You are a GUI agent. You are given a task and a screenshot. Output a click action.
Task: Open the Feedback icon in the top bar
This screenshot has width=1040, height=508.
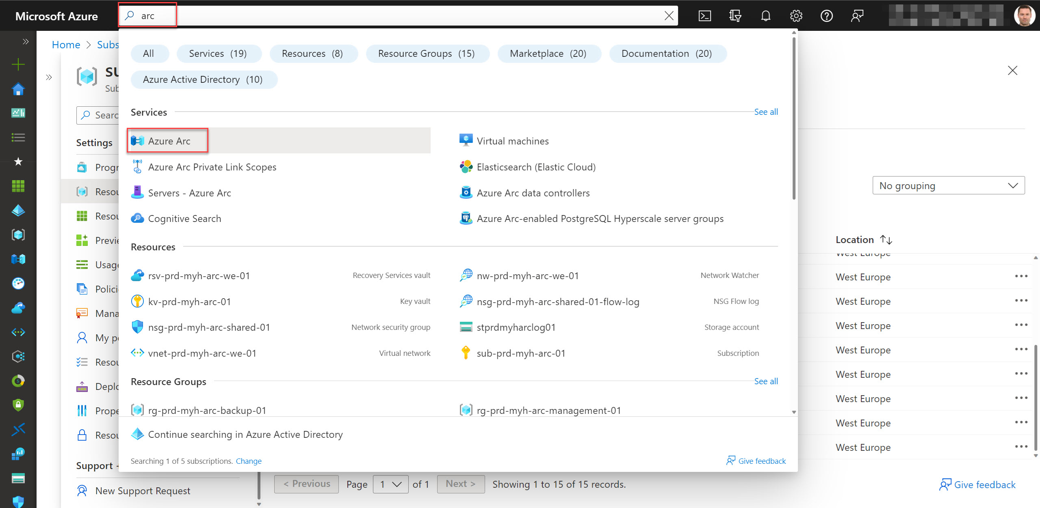[857, 15]
